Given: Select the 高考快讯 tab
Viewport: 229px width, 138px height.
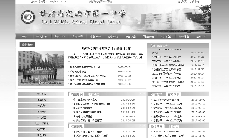Looking at the screenshot, I should (x=174, y=94).
